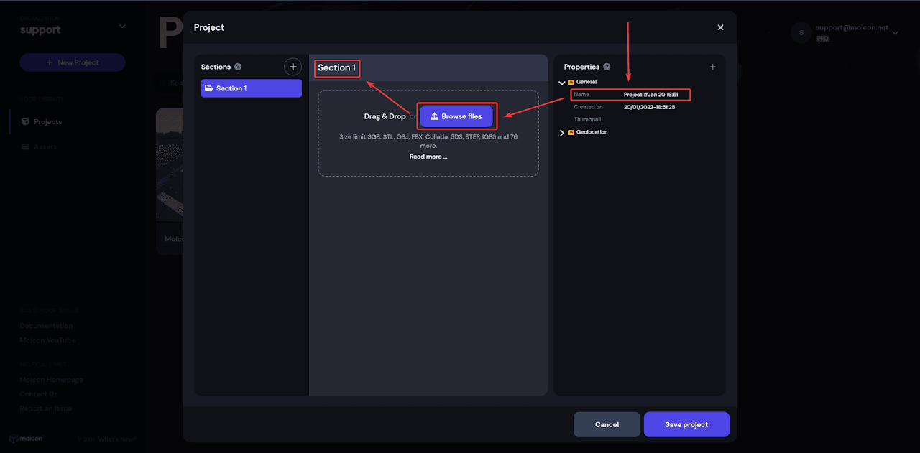The width and height of the screenshot is (920, 453).
Task: Click the add section plus icon
Action: point(293,67)
